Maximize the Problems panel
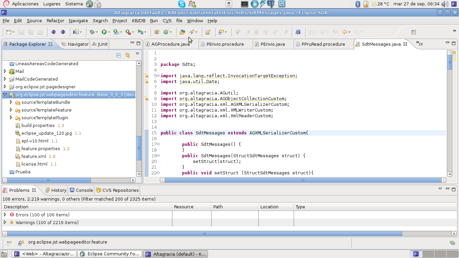Viewport: 459px width, 258px height. (x=454, y=189)
